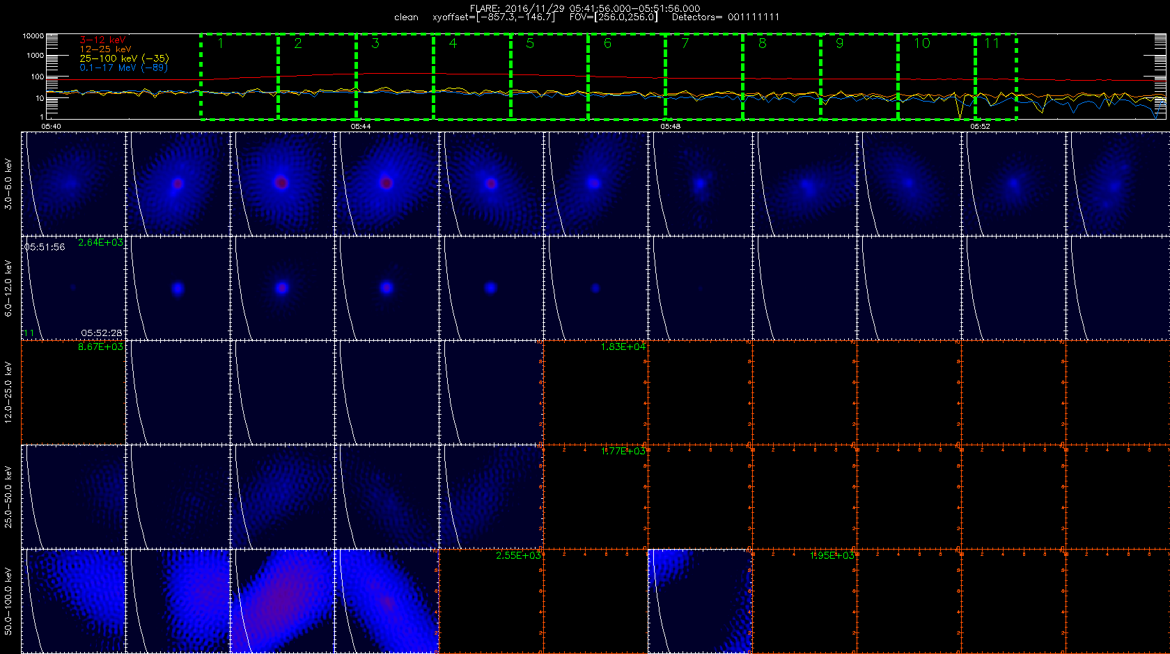Select interval 9 marker in the light curve
The height and width of the screenshot is (654, 1170).
pyautogui.click(x=840, y=44)
